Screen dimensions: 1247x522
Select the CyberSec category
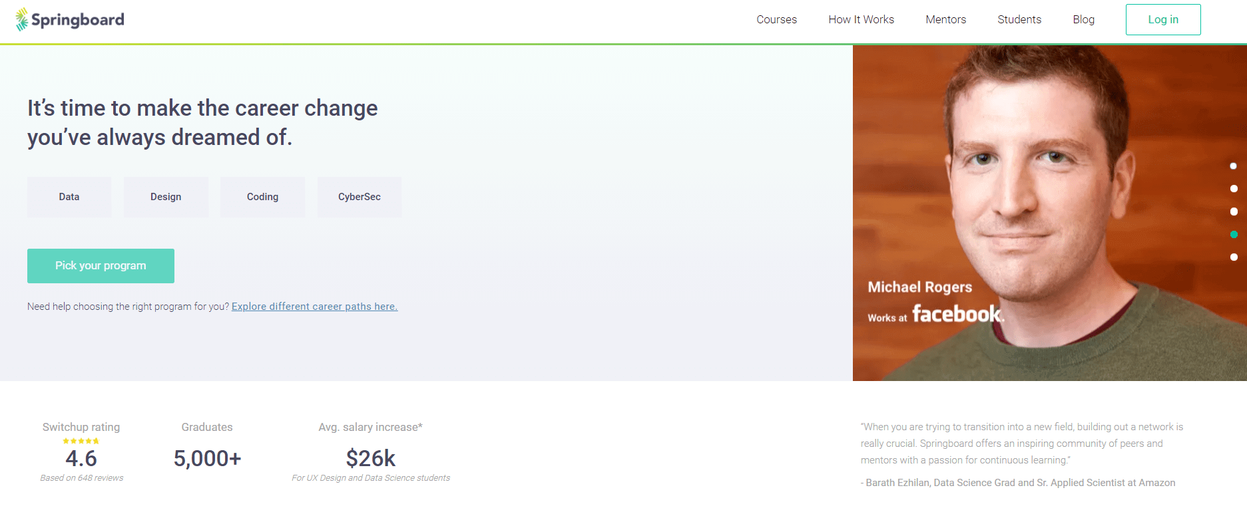(360, 197)
